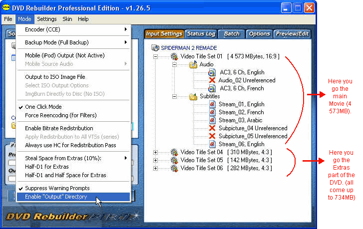Expand Video Title Set 04 node
Viewport: 363px width, 229px height.
155,153
